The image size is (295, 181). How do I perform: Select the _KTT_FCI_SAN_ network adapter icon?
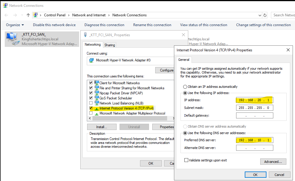pos(13,39)
